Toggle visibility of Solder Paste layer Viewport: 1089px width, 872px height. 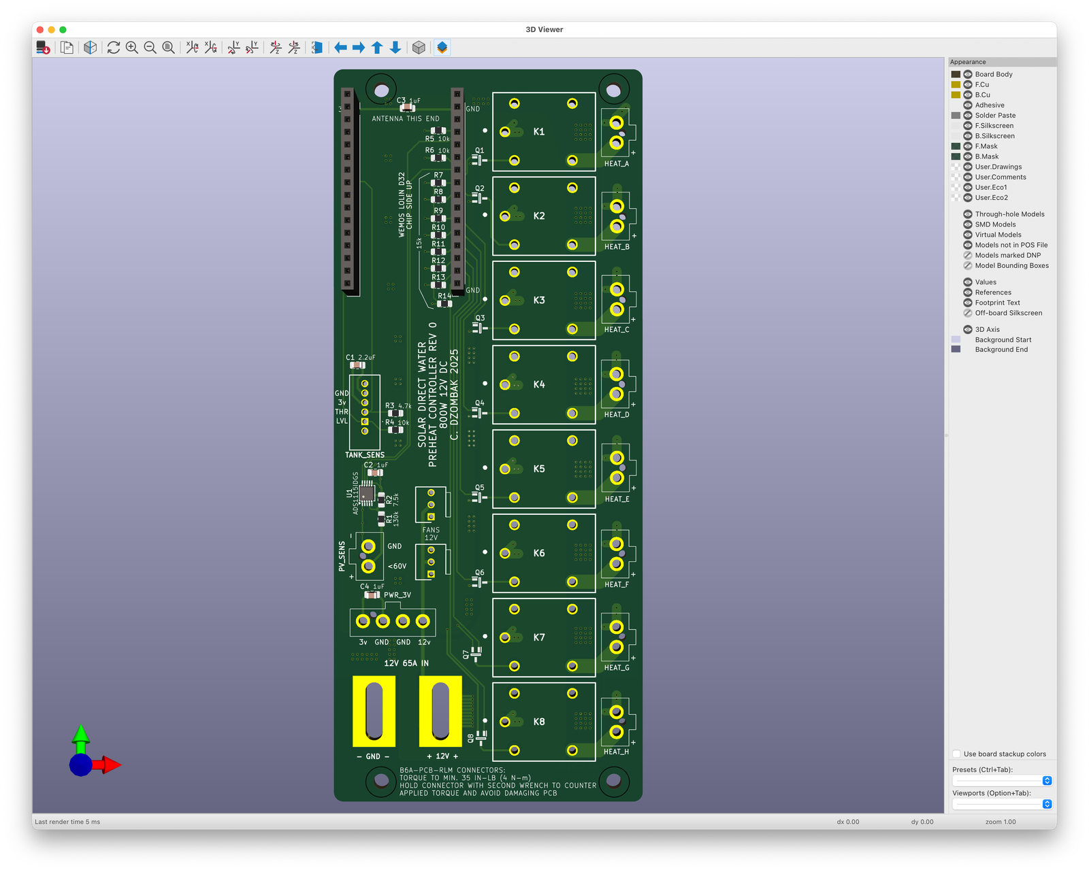pos(968,116)
